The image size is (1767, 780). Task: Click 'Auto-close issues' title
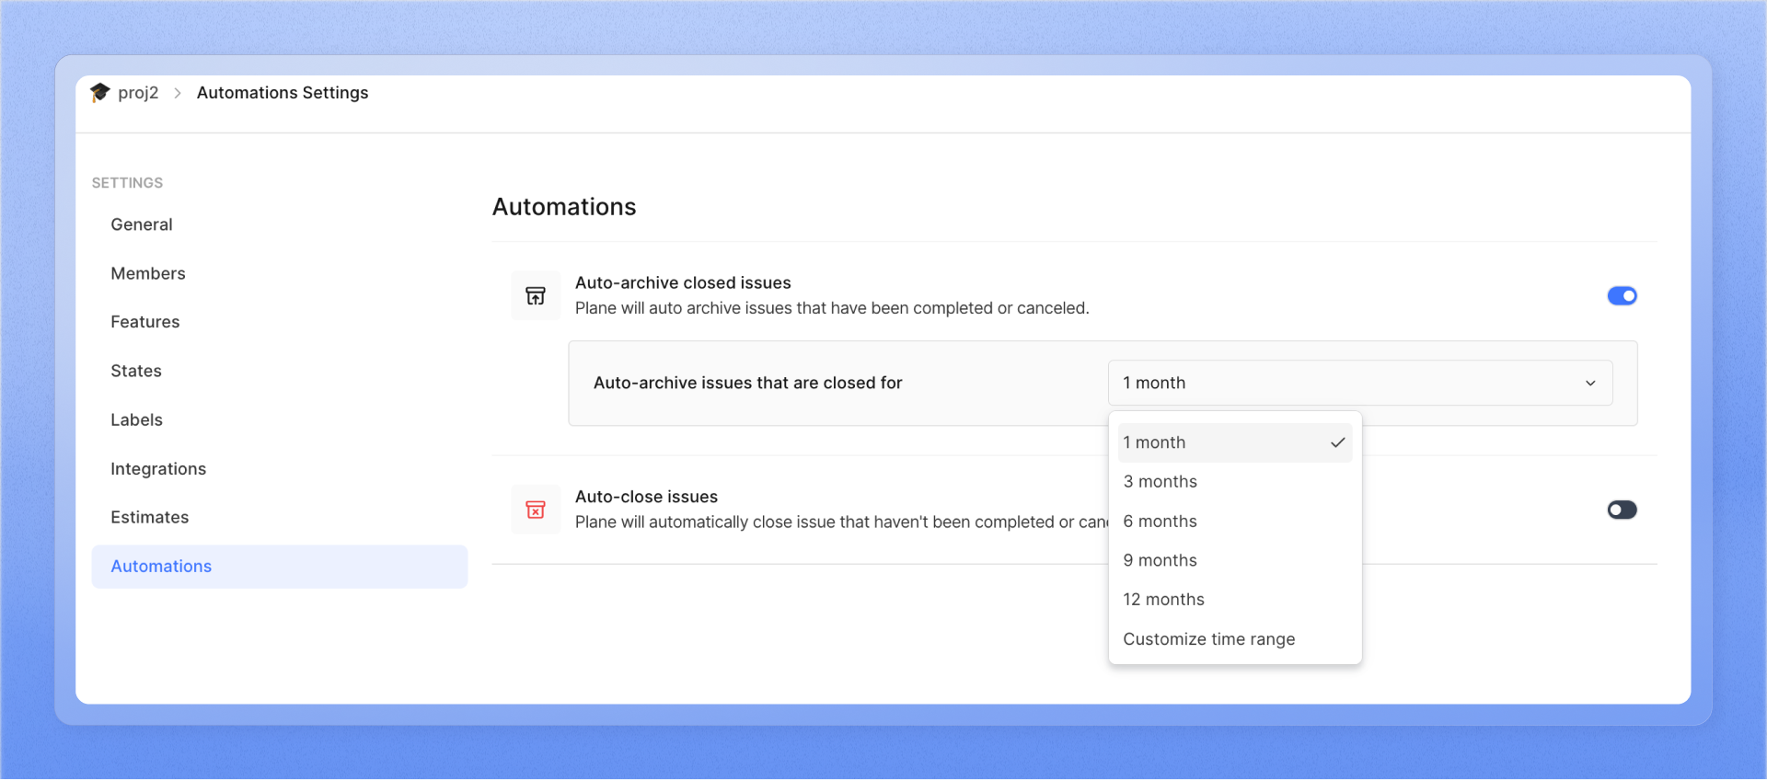click(x=646, y=497)
